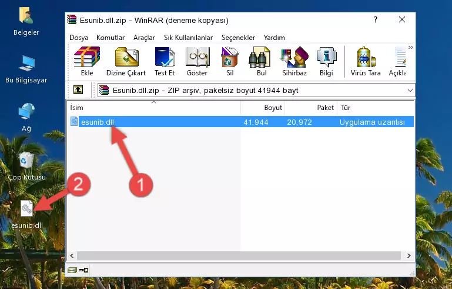
Task: Click the Ekle (Add) toolbar icon
Action: pos(87,61)
